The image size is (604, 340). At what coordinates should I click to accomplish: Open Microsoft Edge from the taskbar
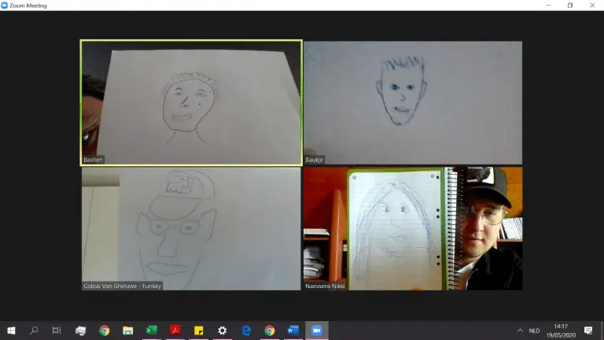pos(246,331)
